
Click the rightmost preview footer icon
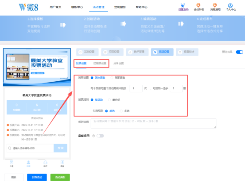point(62,162)
